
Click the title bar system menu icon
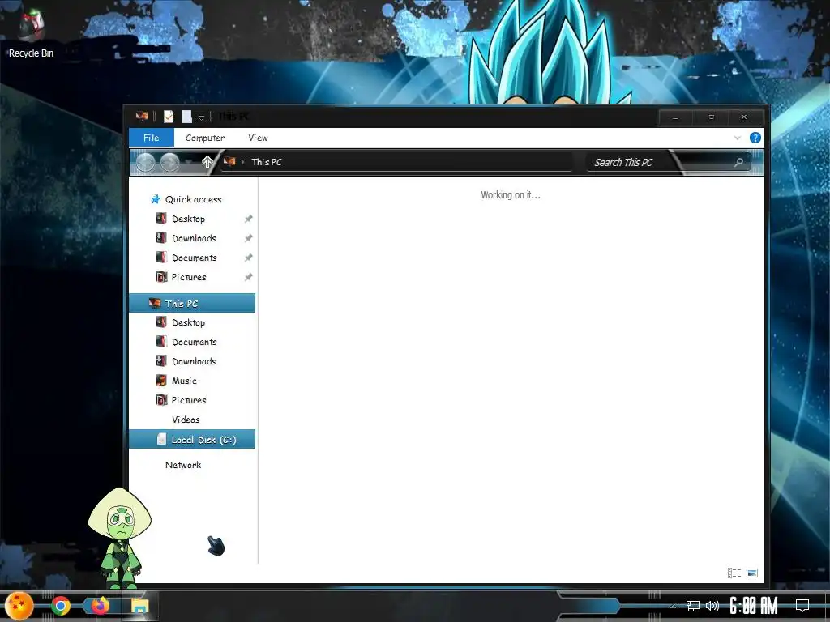coord(141,117)
